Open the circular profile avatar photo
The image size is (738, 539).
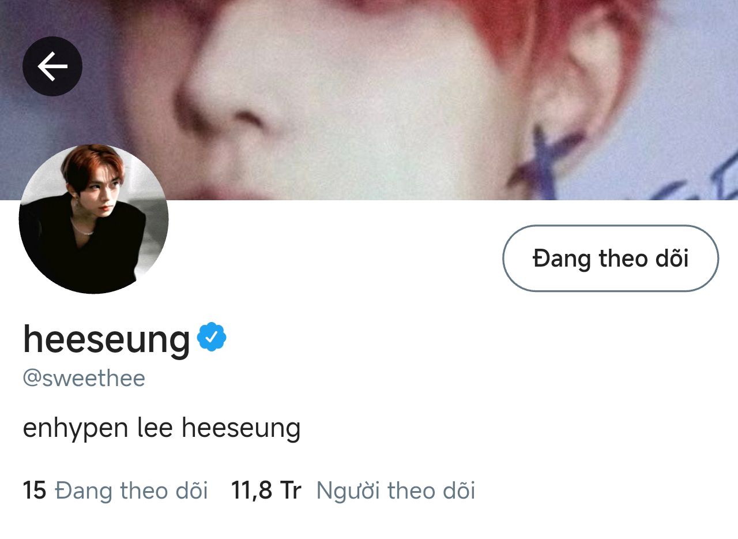click(94, 219)
